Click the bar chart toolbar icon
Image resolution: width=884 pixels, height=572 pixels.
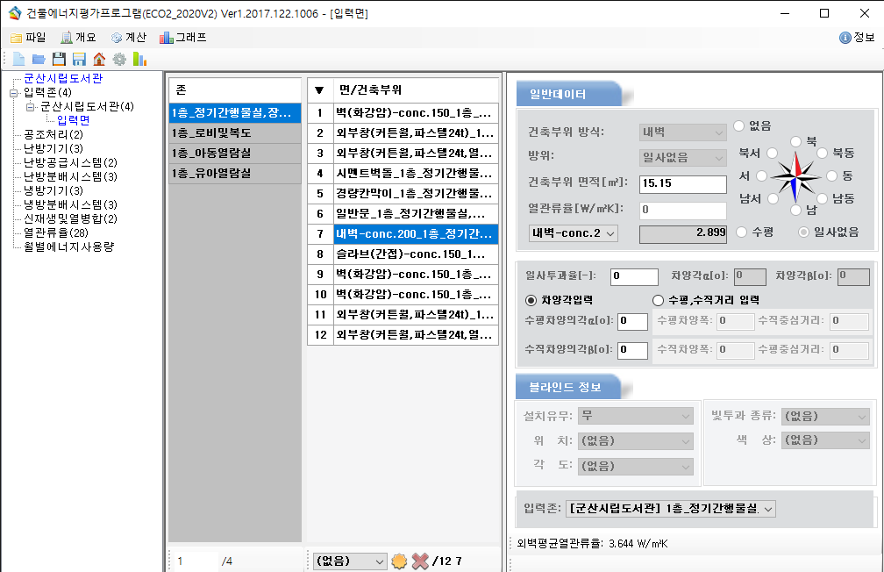[x=139, y=59]
